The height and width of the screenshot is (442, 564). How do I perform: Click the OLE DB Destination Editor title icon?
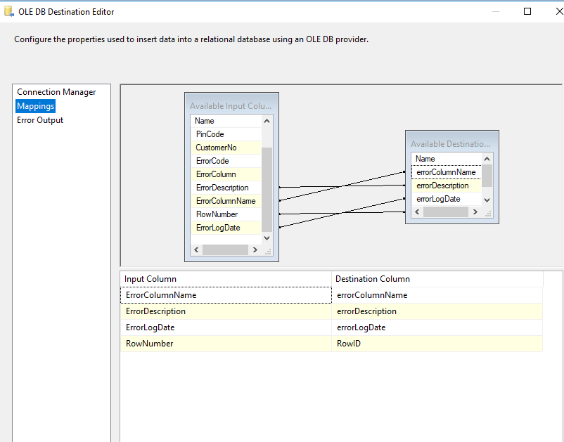tap(9, 12)
